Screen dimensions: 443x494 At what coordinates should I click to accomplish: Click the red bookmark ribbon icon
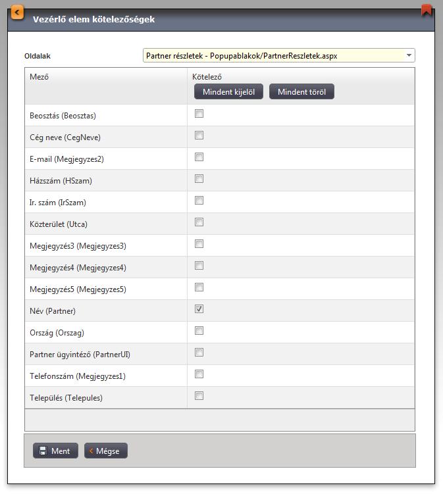click(427, 10)
